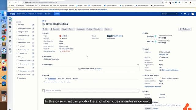Open the More actions dropdown

tap(71, 29)
